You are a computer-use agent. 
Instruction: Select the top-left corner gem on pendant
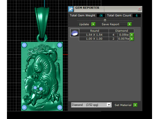(x=24, y=45)
